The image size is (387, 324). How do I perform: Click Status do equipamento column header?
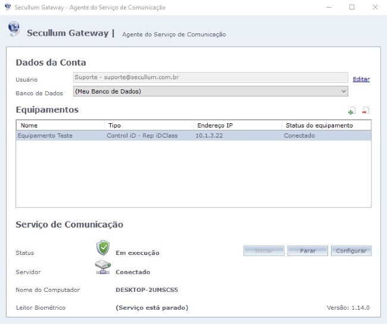[x=326, y=126]
